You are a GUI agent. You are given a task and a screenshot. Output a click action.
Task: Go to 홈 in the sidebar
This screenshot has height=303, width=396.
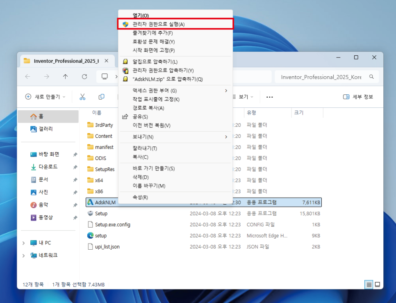[x=48, y=116]
